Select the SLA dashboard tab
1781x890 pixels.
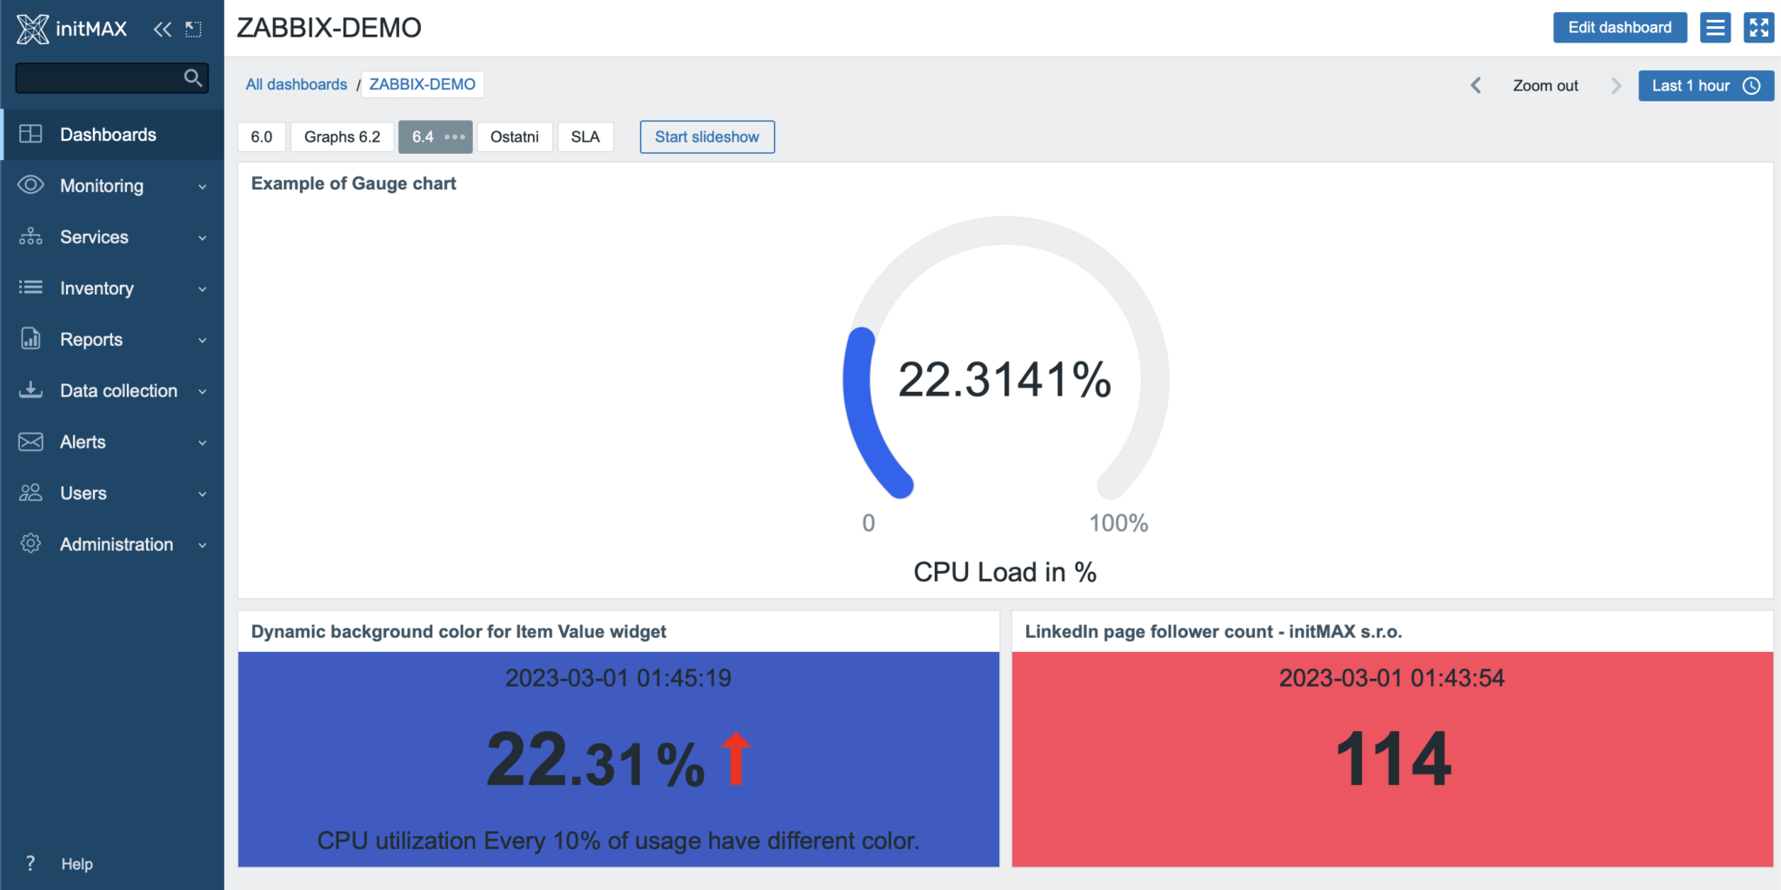coord(586,136)
